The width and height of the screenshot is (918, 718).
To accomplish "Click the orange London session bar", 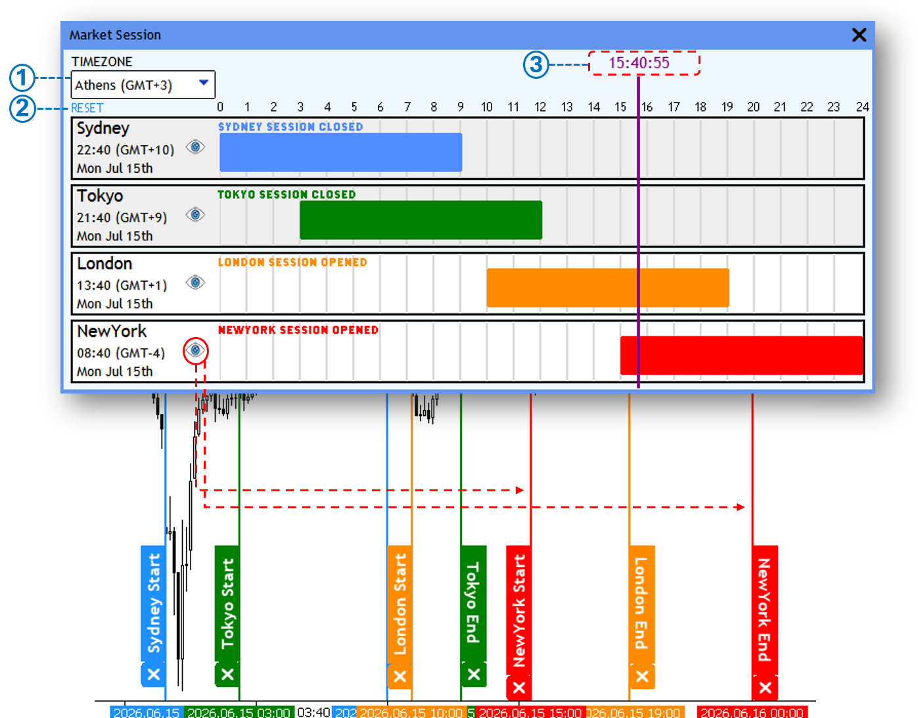I will (x=608, y=288).
